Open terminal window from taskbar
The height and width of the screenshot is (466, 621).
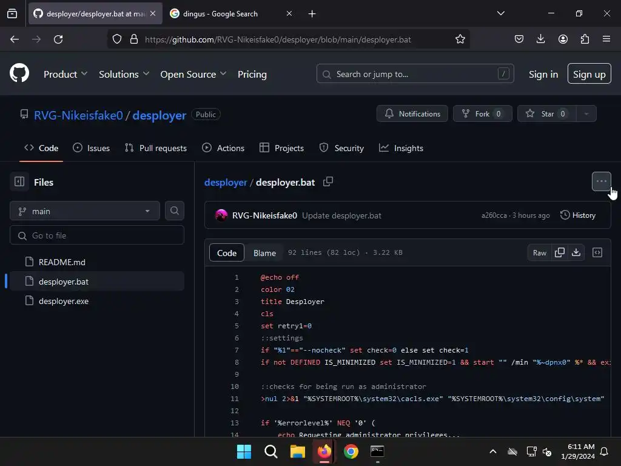[x=377, y=451]
